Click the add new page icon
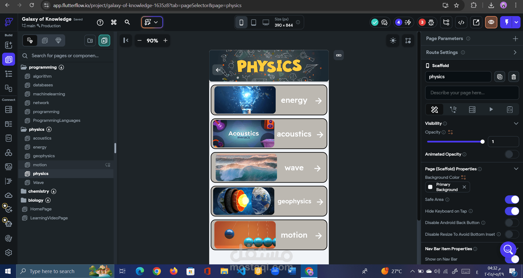The image size is (523, 278). (x=104, y=41)
